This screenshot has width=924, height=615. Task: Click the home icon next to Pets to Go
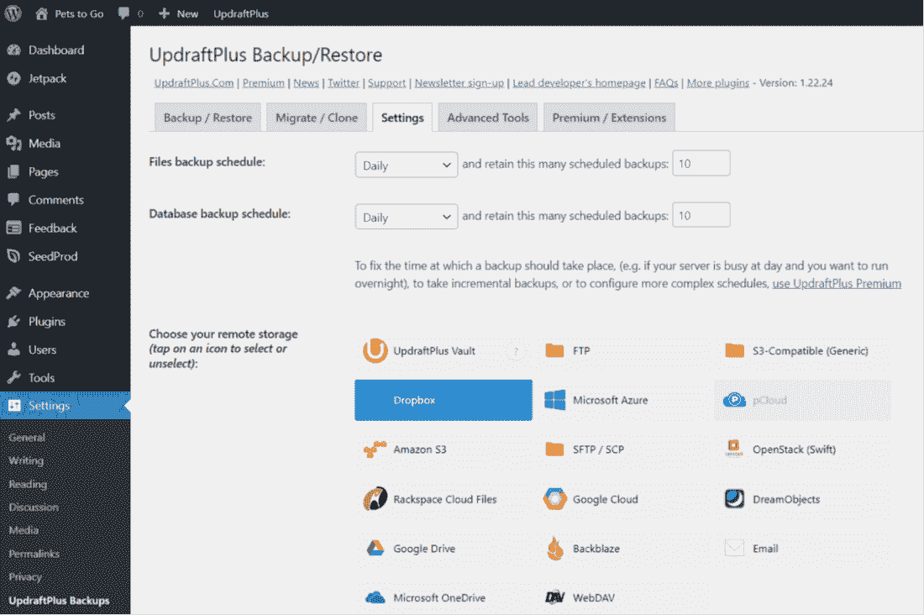tap(41, 13)
